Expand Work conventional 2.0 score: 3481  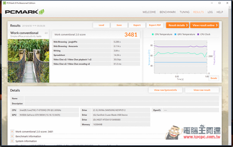coord(12,132)
